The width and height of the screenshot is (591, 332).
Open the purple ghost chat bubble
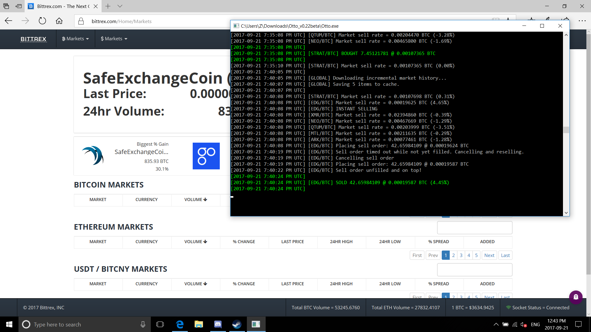click(x=576, y=297)
